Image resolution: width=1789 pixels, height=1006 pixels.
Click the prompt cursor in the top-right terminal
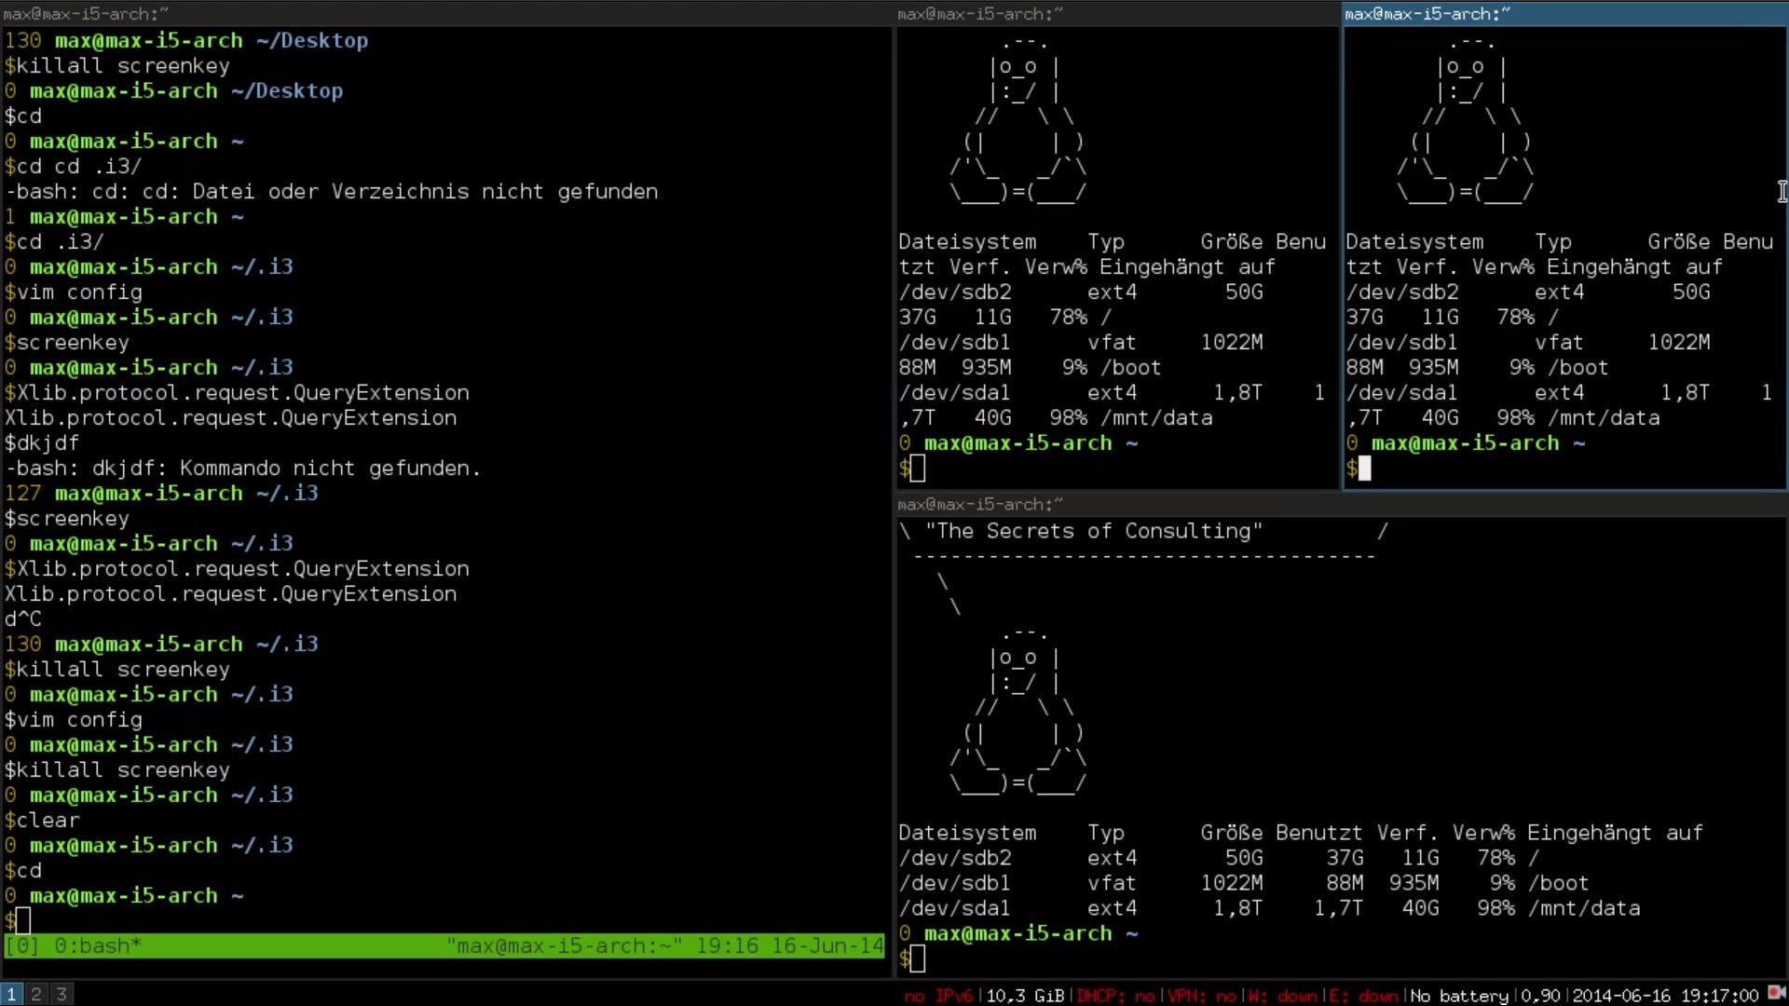point(1365,469)
